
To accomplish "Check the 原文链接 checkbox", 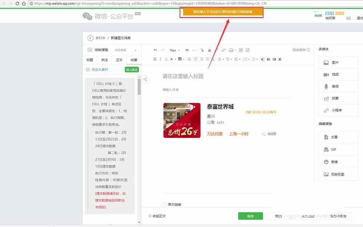I will tap(164, 204).
